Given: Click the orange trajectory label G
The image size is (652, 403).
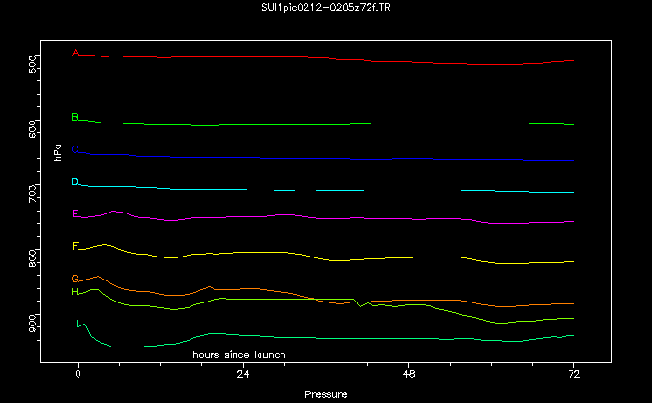Looking at the screenshot, I should pos(75,279).
